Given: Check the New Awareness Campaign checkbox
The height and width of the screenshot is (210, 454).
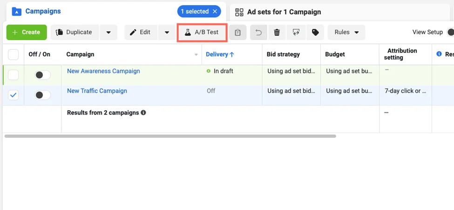Looking at the screenshot, I should pyautogui.click(x=14, y=75).
